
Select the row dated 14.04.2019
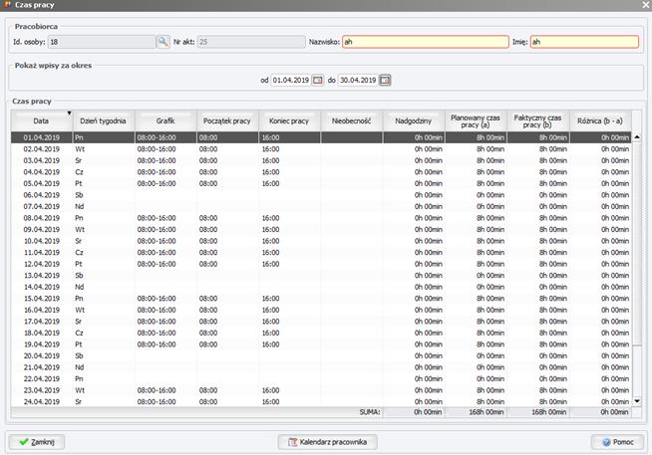coord(321,287)
